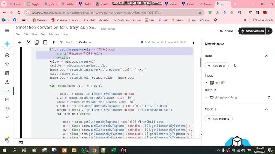Click the notebook vertical scrollbar thumb
Image resolution: width=275 pixels, height=154 pixels.
point(200,62)
